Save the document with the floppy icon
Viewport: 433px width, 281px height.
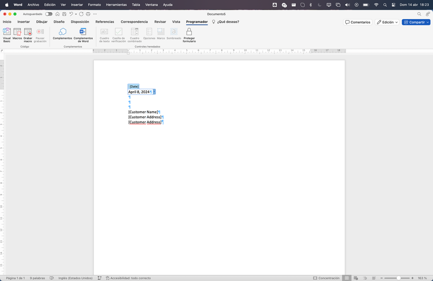point(64,14)
